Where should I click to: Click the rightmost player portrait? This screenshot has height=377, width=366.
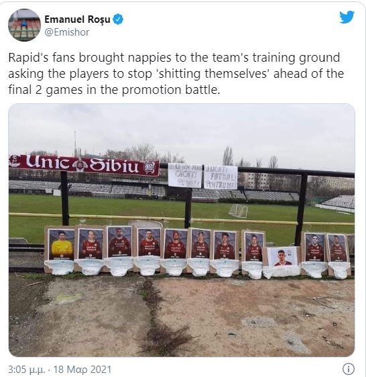point(337,248)
